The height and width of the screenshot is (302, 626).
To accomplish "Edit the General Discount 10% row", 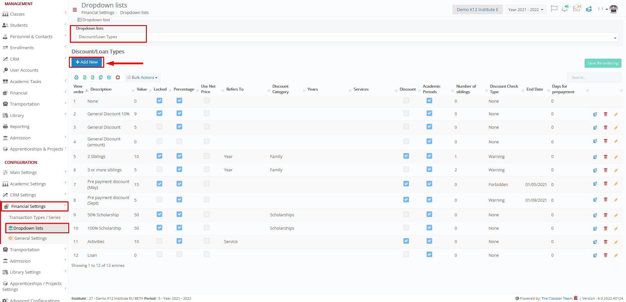I will coord(616,114).
